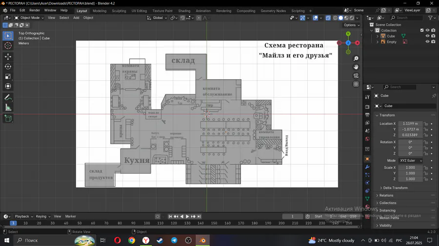
Task: Select material preview shading mode
Action: (x=346, y=18)
